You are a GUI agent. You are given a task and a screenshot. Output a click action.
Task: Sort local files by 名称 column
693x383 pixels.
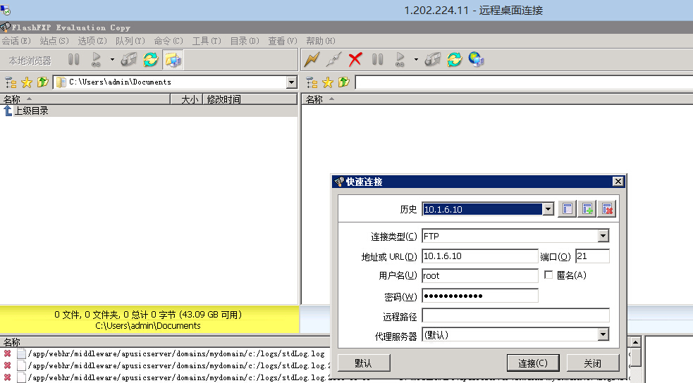pyautogui.click(x=85, y=99)
